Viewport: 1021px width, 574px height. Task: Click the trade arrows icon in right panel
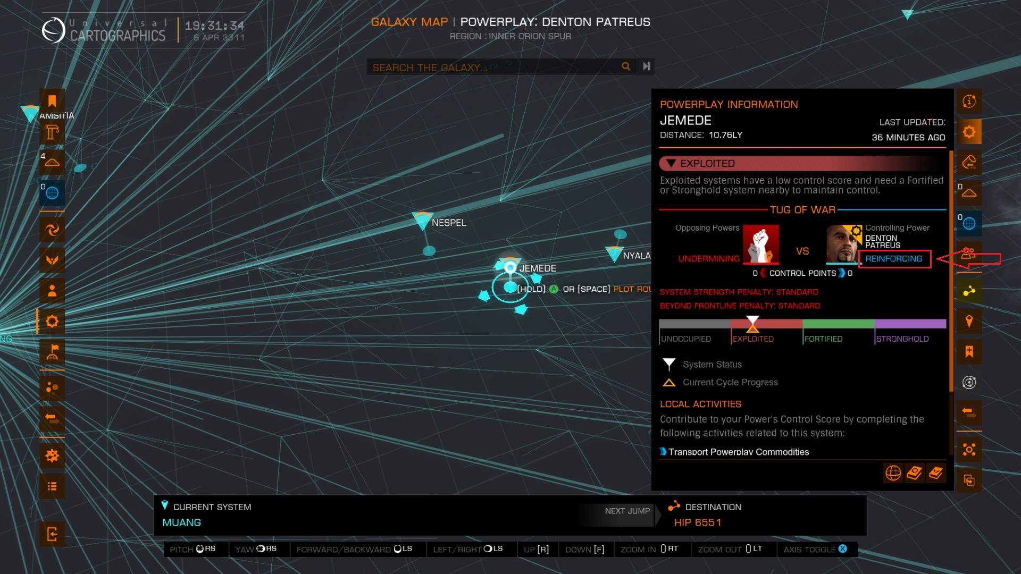[969, 413]
